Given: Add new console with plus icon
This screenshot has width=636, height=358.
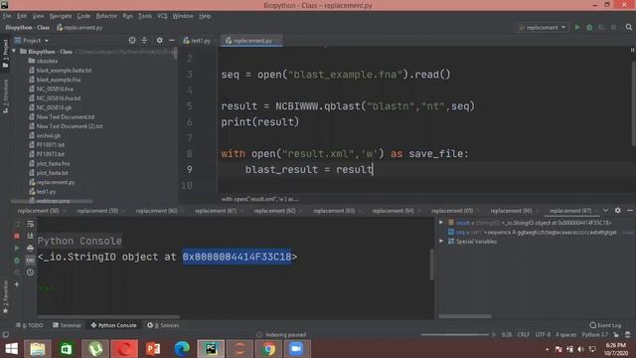Looking at the screenshot, I should pos(17,284).
